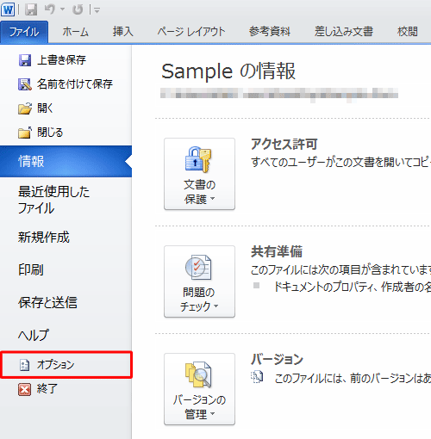The height and width of the screenshot is (439, 431).
Task: Click the Save floppy icon in quick access toolbar
Action: 31,9
